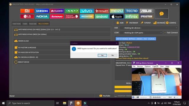This screenshot has height=106, width=189.
Task: Open the YouTube link in status bar
Action: click(105, 96)
